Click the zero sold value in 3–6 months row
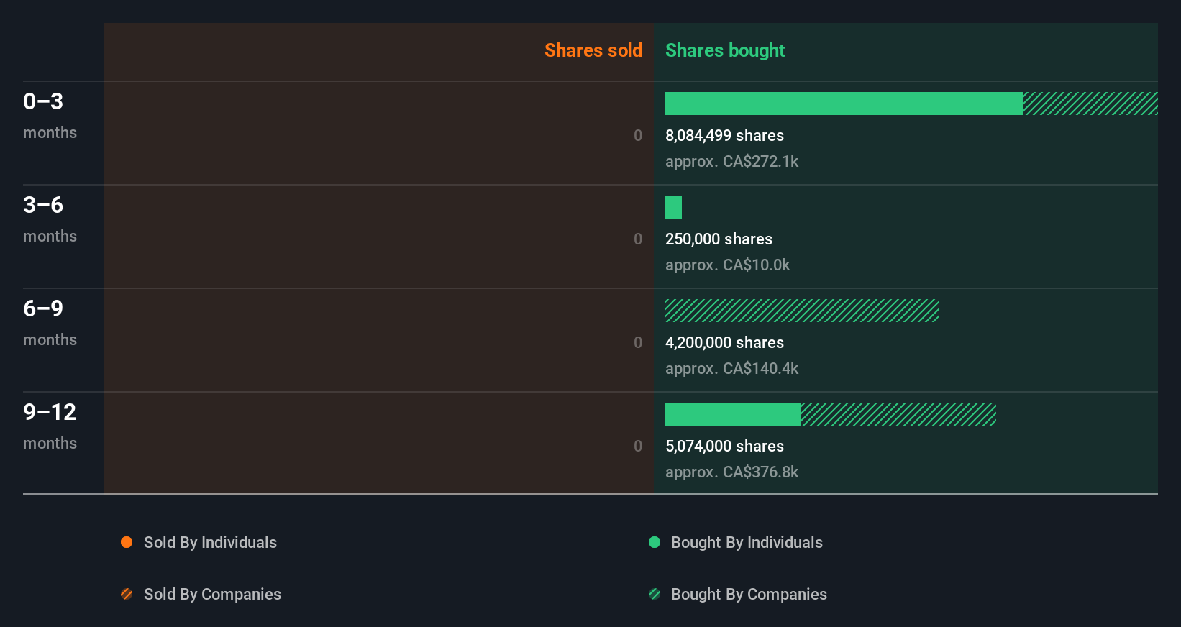Screen dimensions: 1181x627 (x=638, y=239)
